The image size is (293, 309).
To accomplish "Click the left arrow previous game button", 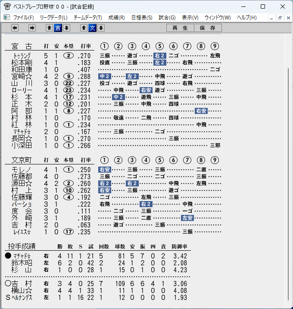I will click(15, 28).
